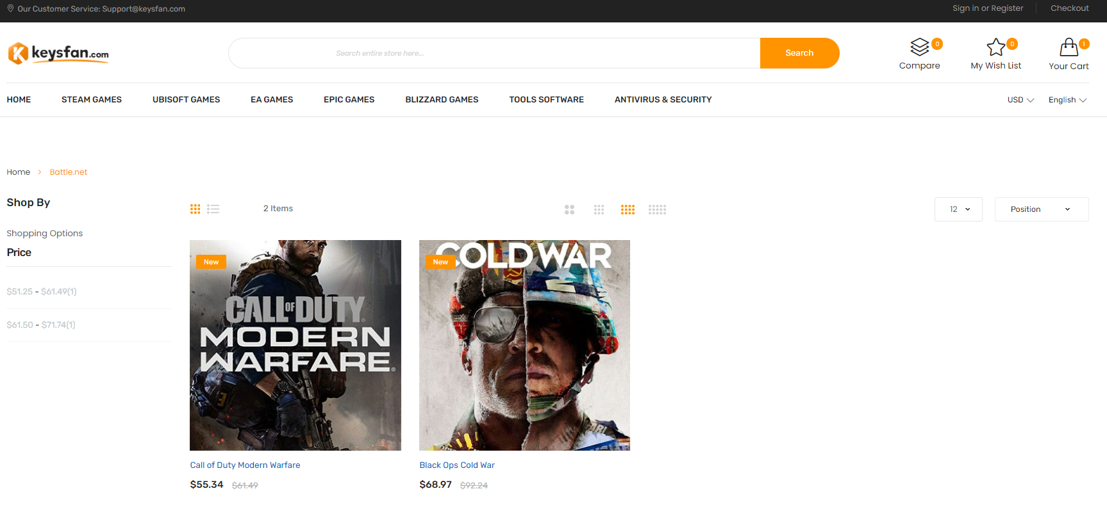Click the Your Cart label
The width and height of the screenshot is (1107, 507).
pyautogui.click(x=1069, y=66)
